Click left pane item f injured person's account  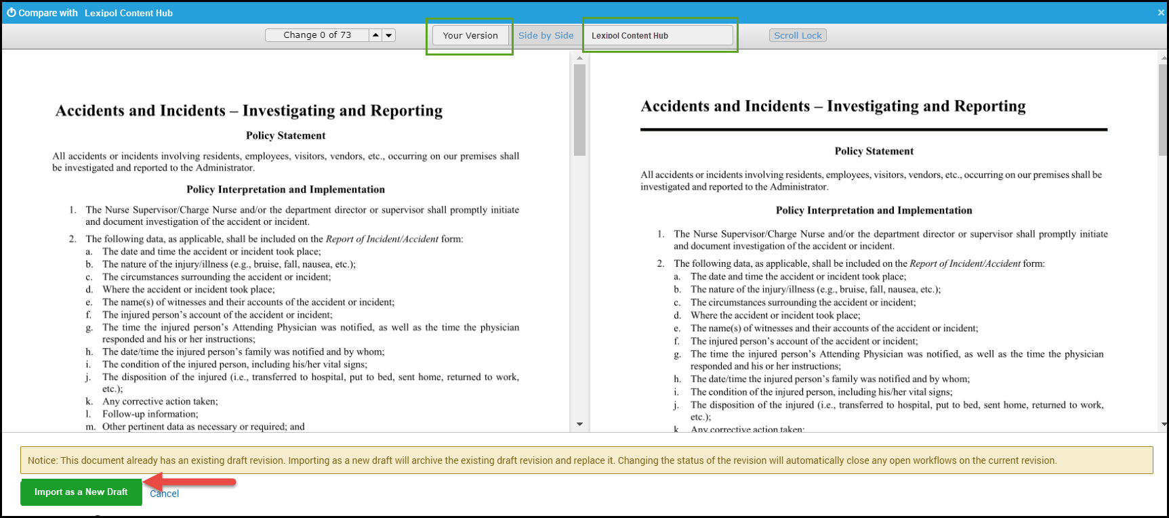pos(218,315)
